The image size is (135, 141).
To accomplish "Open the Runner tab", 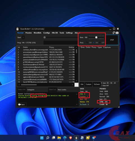I will point(21,33).
